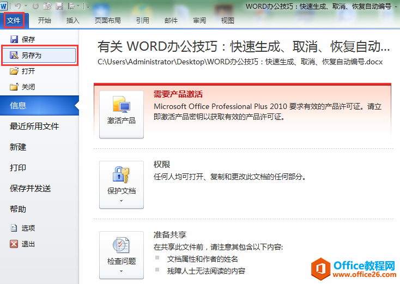Click the lock and key icon
This screenshot has width=400, height=284.
point(121,174)
